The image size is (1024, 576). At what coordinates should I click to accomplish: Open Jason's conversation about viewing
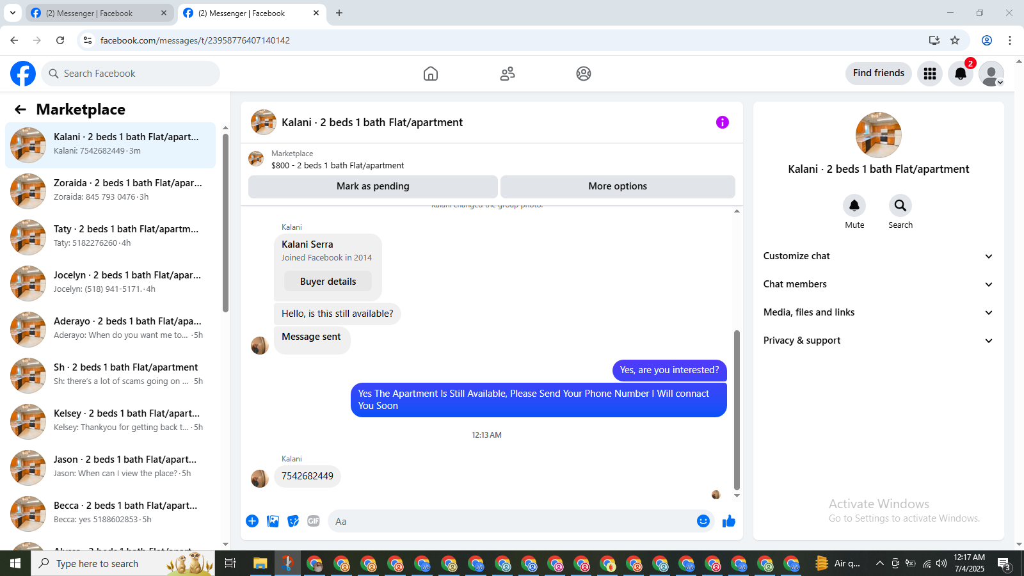tap(110, 467)
